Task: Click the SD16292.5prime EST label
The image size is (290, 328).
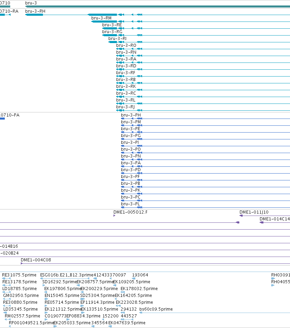Action: pyautogui.click(x=60, y=282)
